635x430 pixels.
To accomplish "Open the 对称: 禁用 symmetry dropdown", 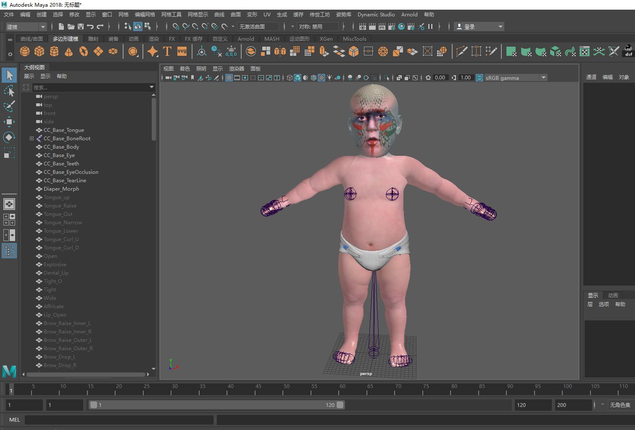I will click(x=317, y=26).
